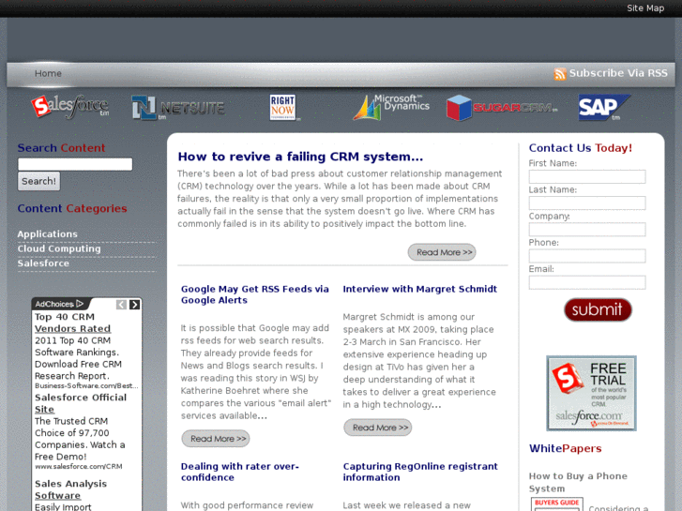Focus the Email field
Image resolution: width=682 pixels, height=511 pixels.
click(x=587, y=282)
